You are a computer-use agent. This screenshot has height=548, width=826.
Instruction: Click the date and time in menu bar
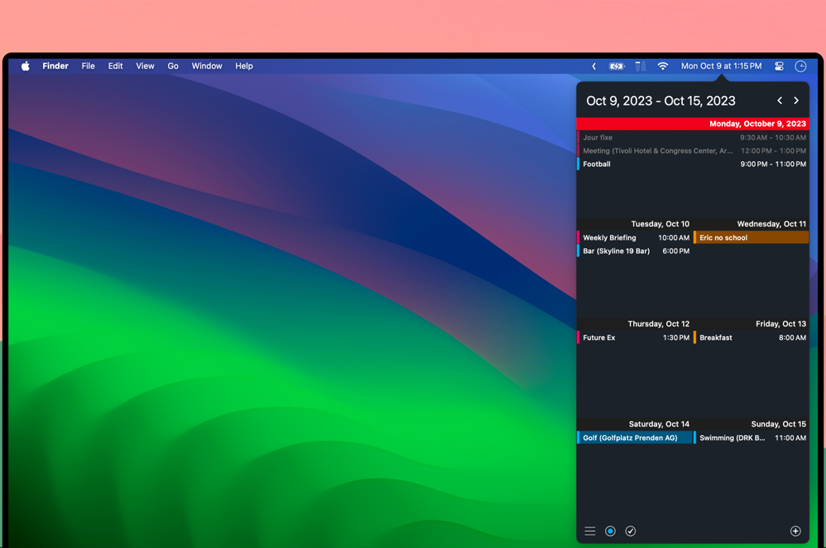click(721, 66)
